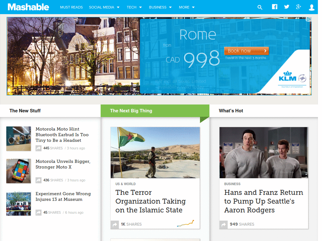Click the 1K Shares count

131,224
